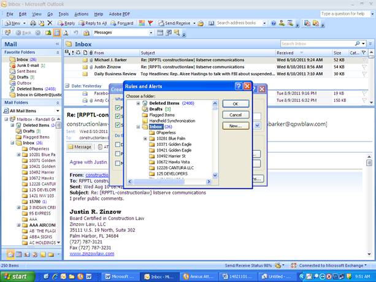The image size is (376, 282).
Task: Toggle the first checked condition checkbox
Action: [x=118, y=107]
